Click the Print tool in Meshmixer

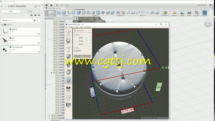tap(68, 105)
